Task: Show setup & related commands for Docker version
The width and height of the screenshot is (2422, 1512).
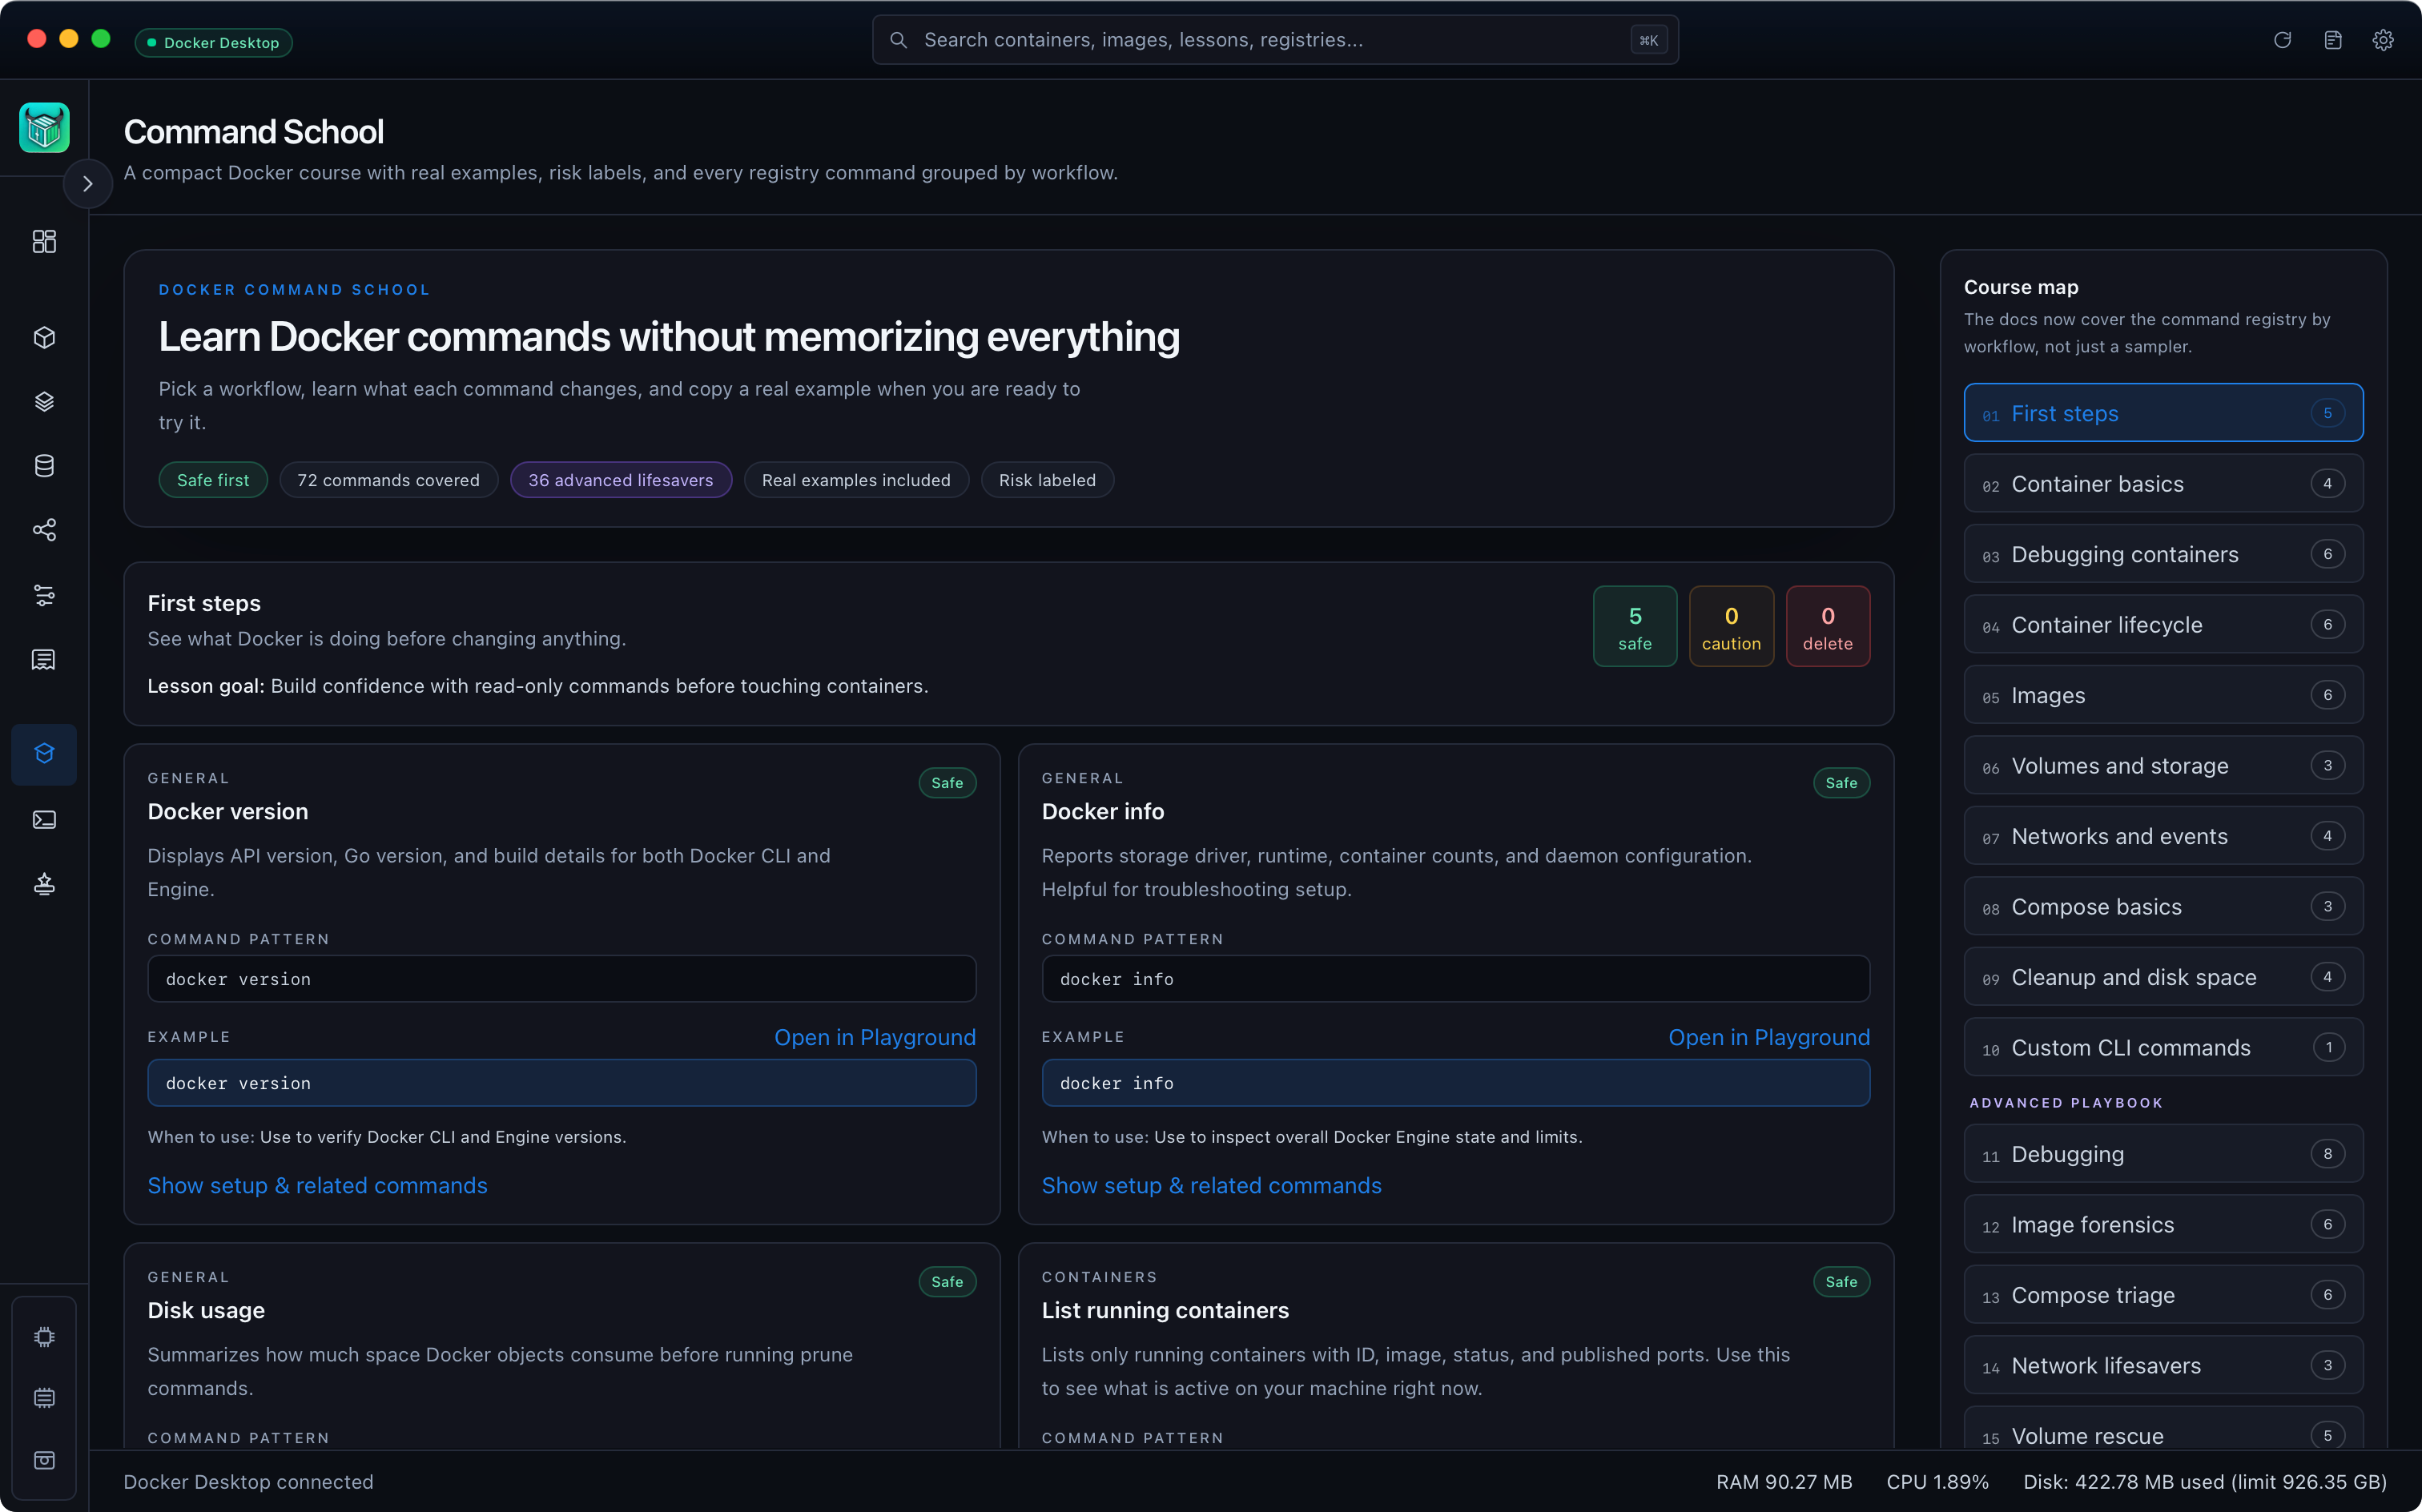Action: (x=318, y=1185)
